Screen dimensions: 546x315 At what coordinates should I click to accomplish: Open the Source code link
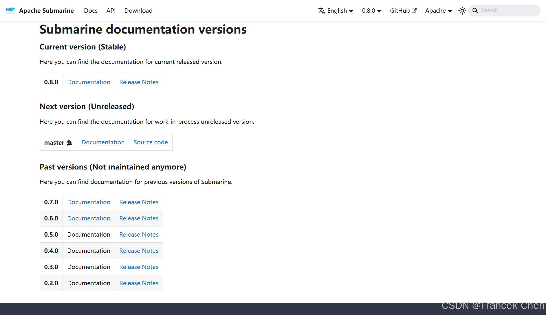tap(151, 142)
